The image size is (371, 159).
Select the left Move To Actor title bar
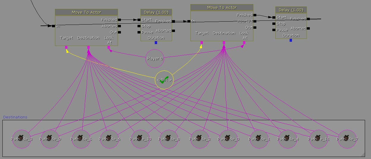(x=86, y=12)
